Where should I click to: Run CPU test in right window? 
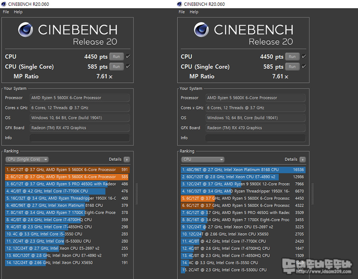(x=292, y=57)
